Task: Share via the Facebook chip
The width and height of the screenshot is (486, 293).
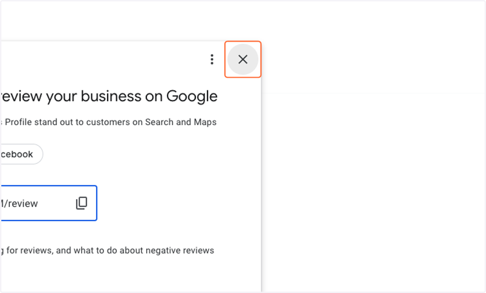Action: (21, 154)
